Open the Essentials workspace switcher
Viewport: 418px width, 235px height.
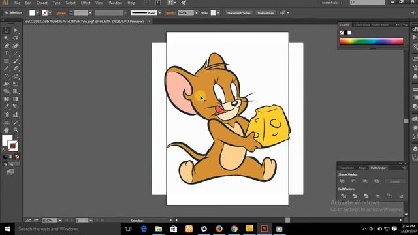click(x=332, y=3)
